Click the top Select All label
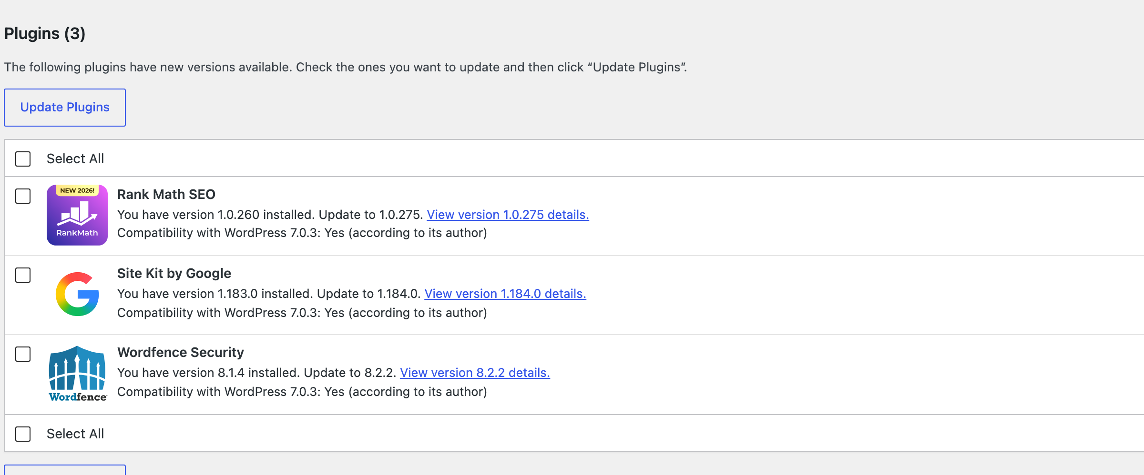Image resolution: width=1144 pixels, height=475 pixels. point(75,159)
